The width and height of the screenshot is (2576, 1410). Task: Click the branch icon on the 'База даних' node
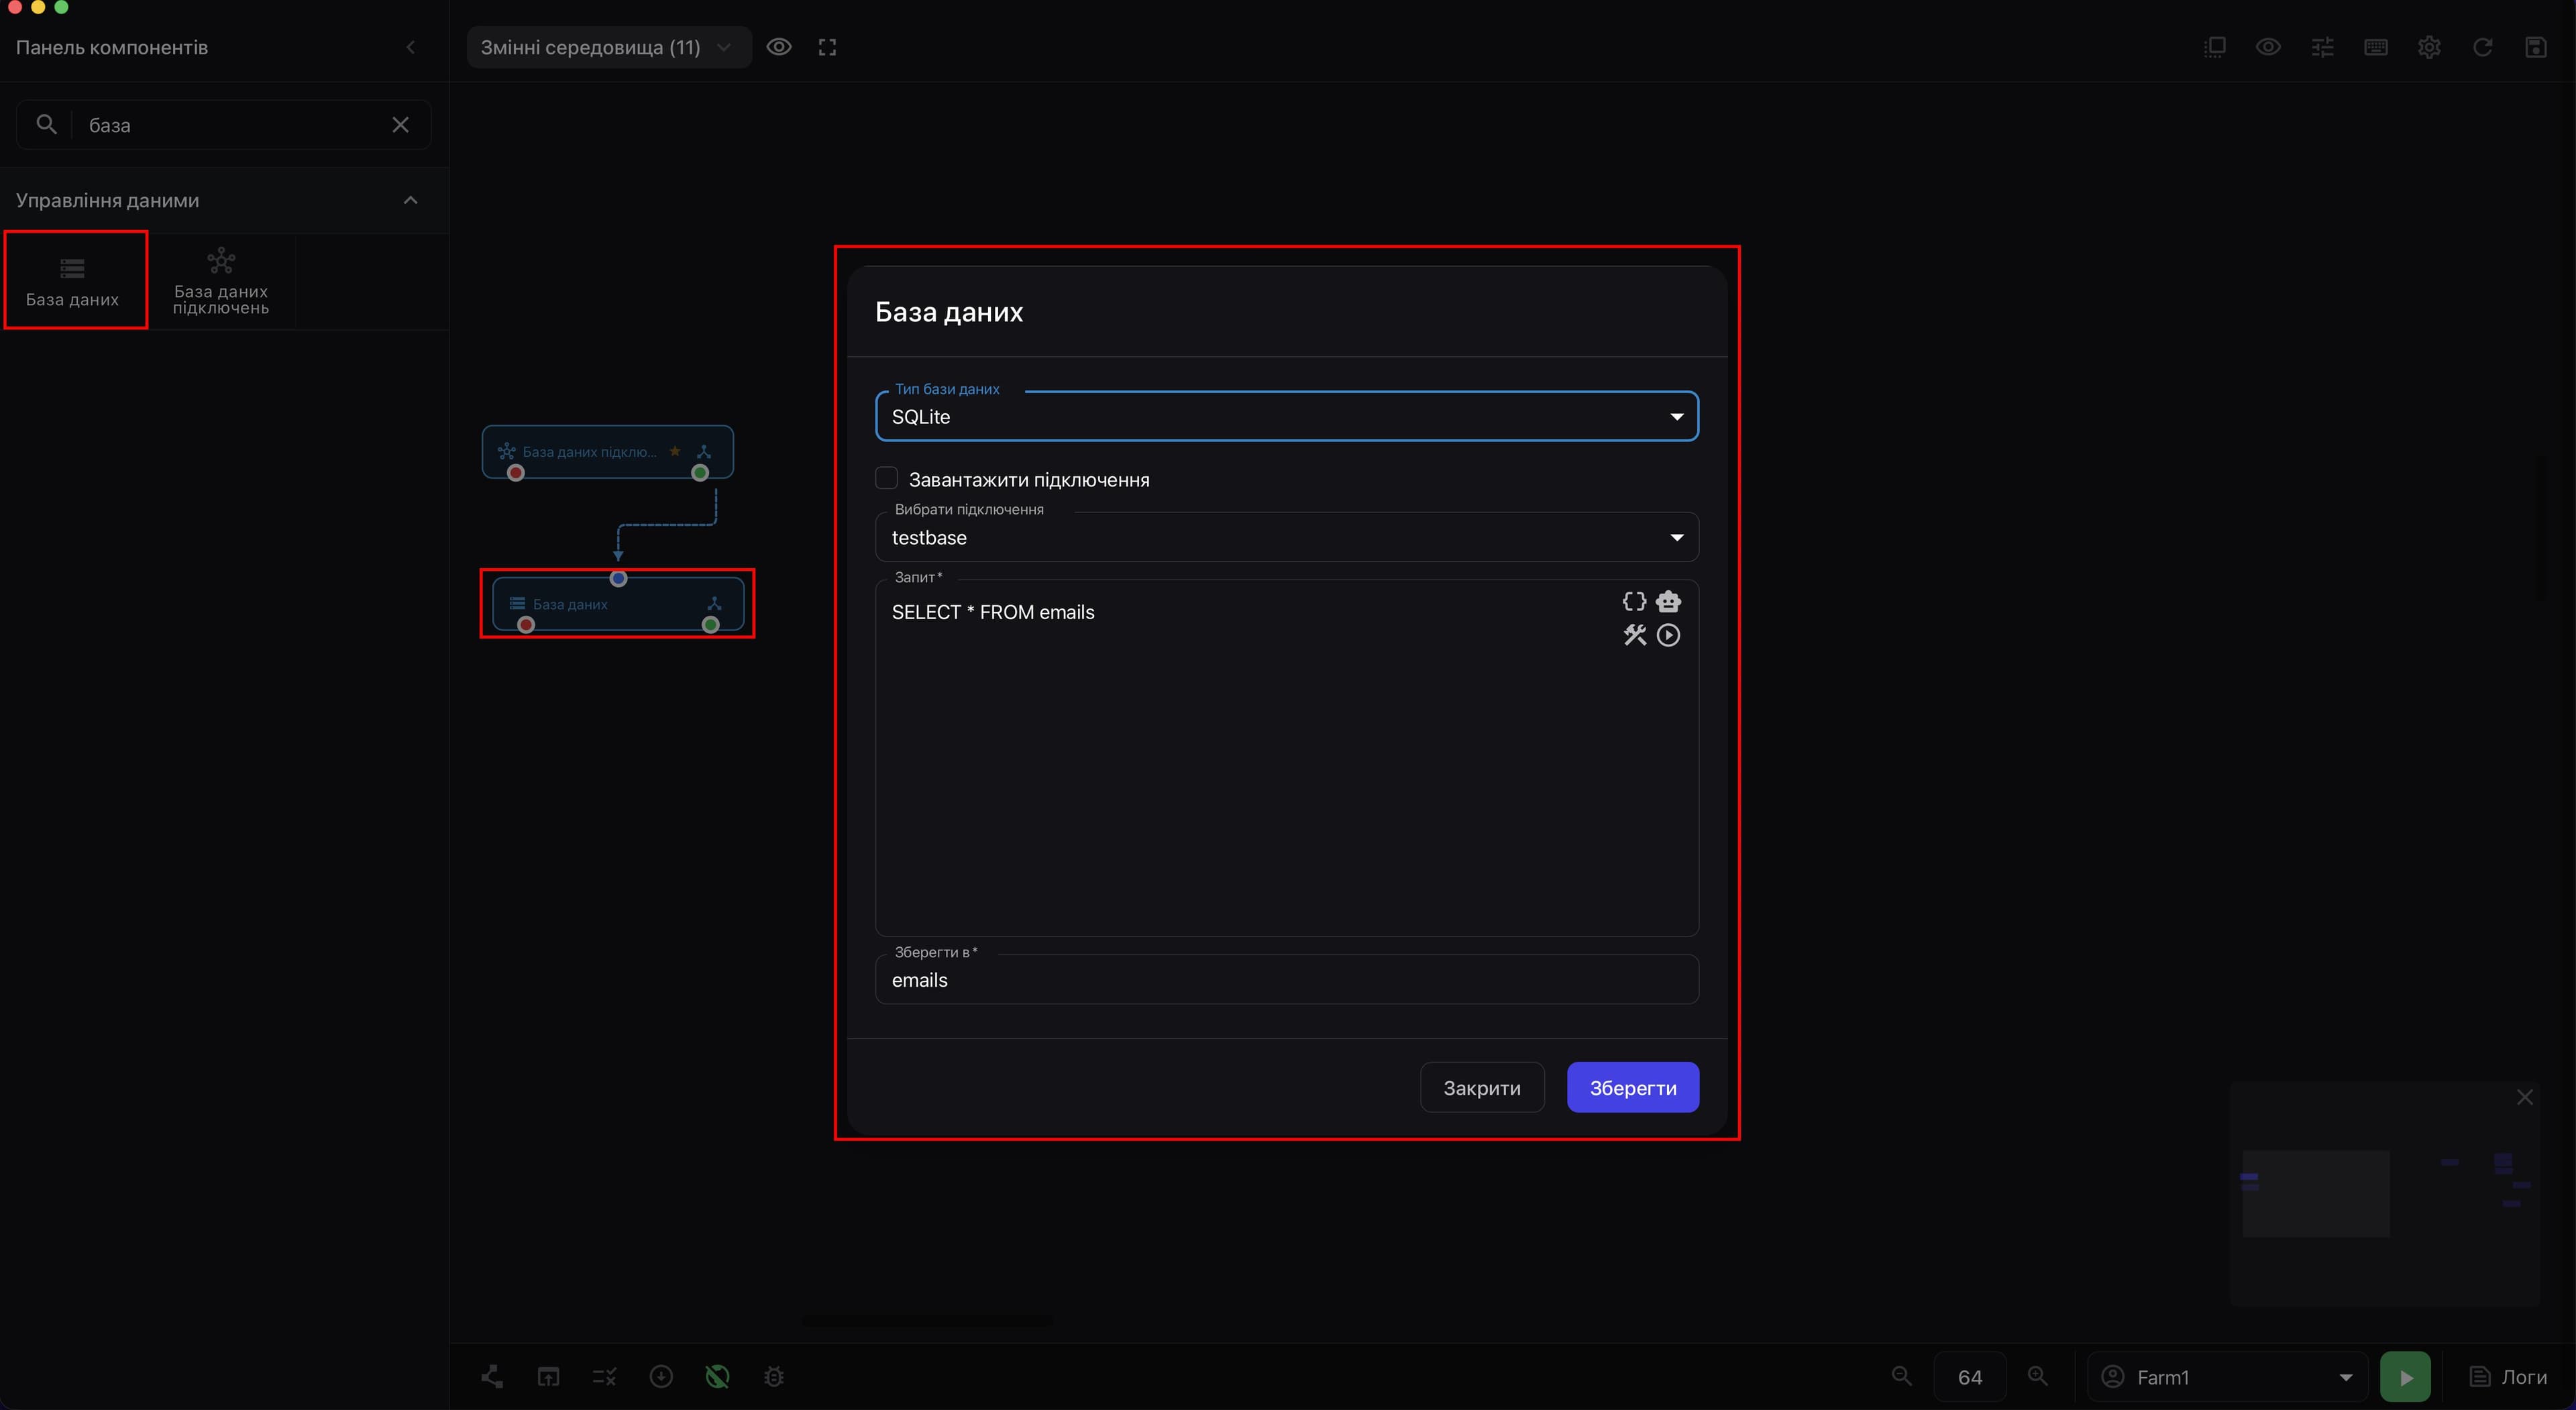[714, 604]
